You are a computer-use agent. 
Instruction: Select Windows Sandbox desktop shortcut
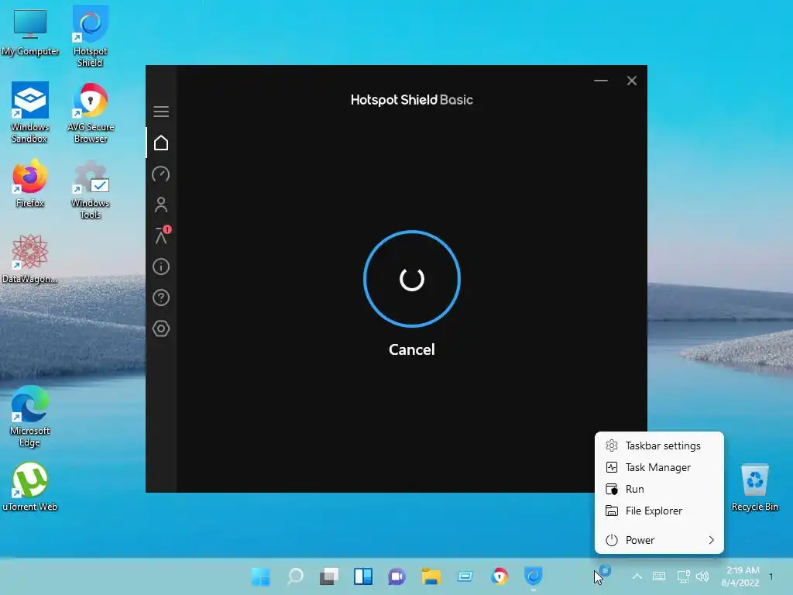click(30, 112)
